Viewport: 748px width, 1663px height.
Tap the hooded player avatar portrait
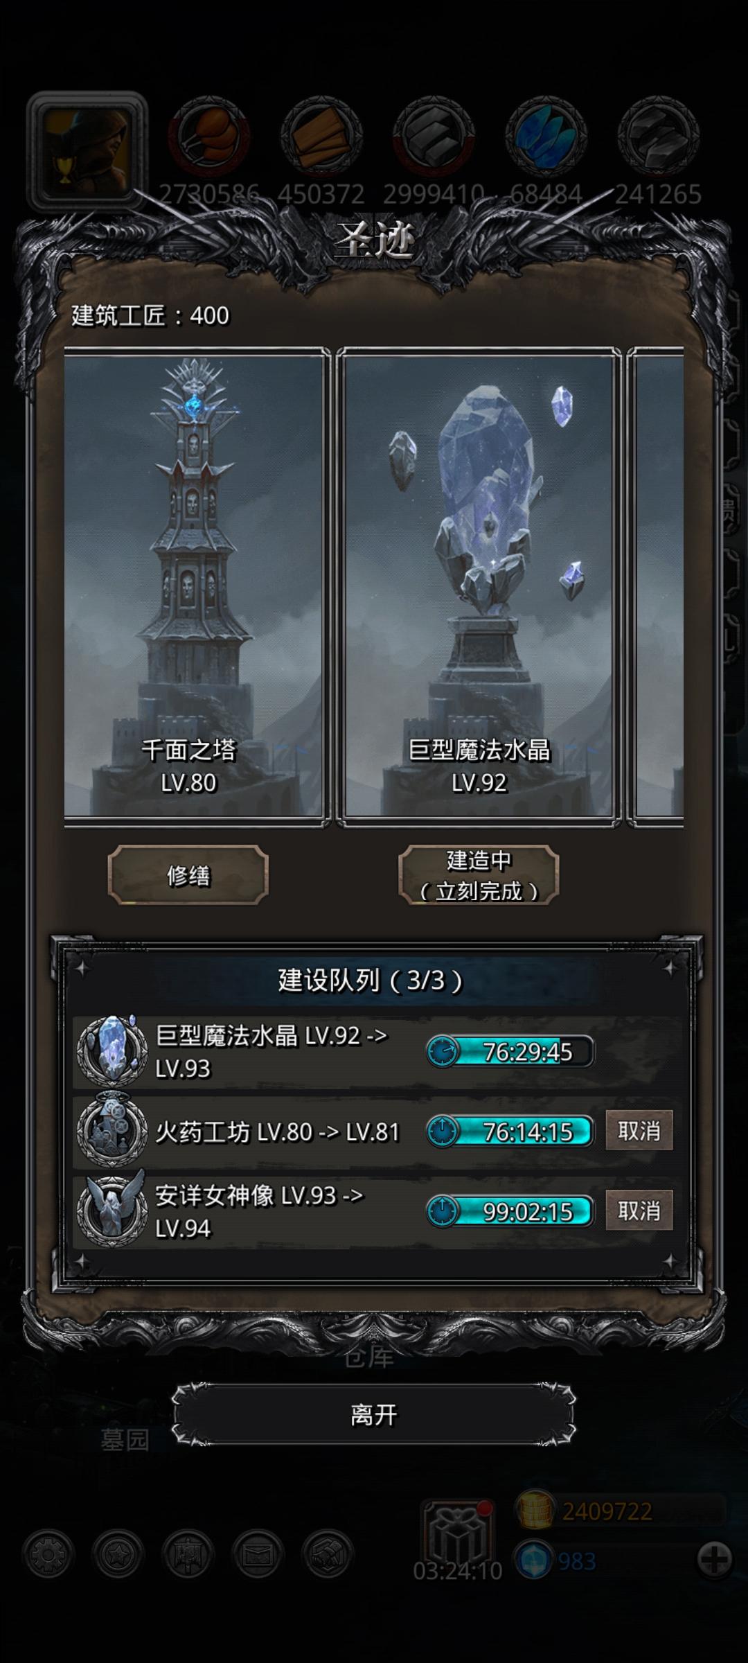point(87,152)
